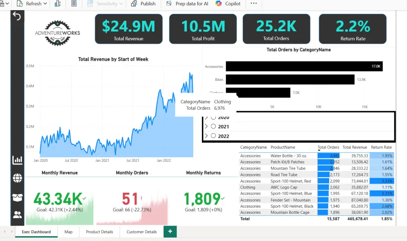Select the globe navigation icon in the sidebar

[17, 178]
